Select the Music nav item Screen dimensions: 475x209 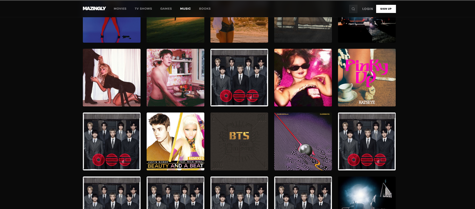186,9
